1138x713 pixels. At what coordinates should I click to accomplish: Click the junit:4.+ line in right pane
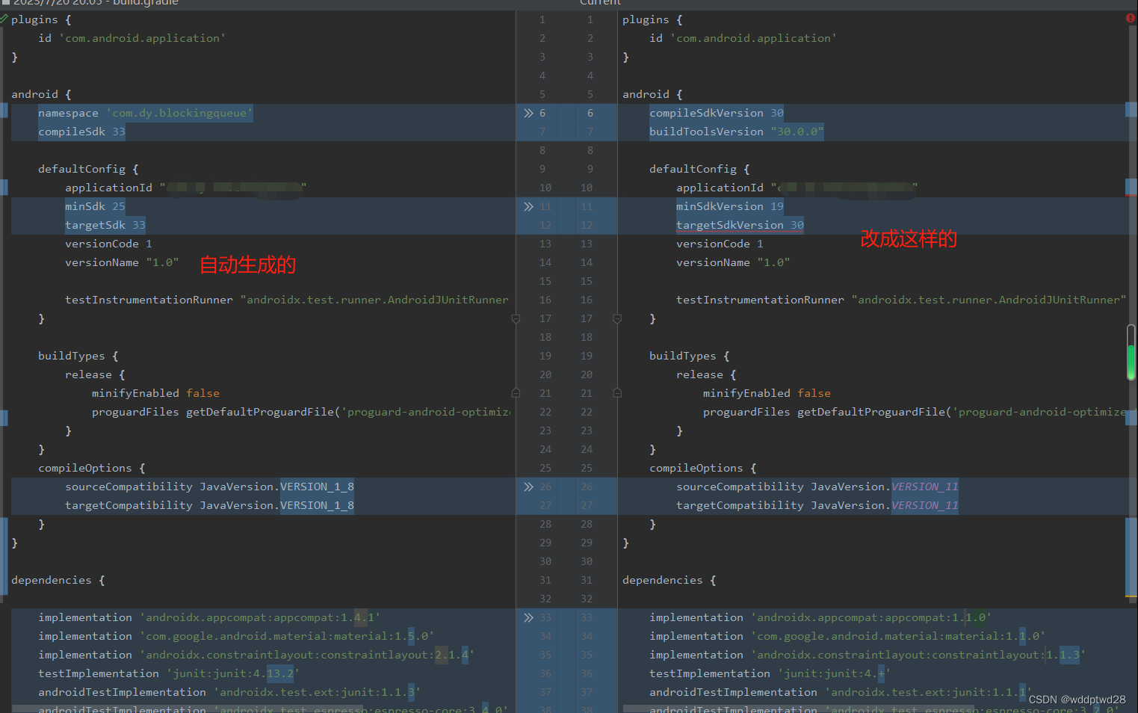[770, 673]
